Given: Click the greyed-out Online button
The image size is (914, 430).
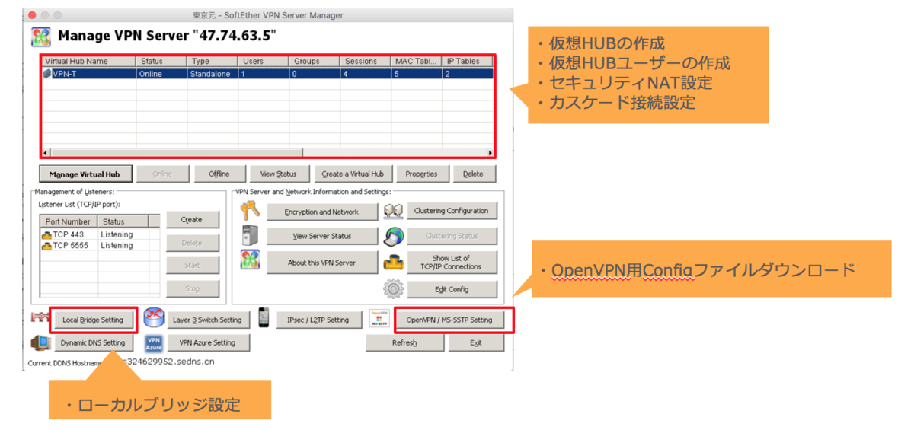Looking at the screenshot, I should (162, 174).
